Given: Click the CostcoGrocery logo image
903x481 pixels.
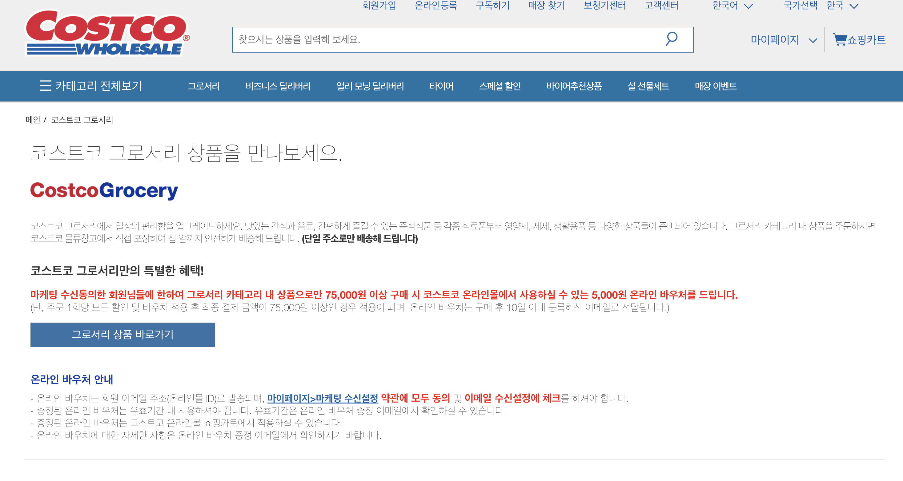Looking at the screenshot, I should [104, 191].
